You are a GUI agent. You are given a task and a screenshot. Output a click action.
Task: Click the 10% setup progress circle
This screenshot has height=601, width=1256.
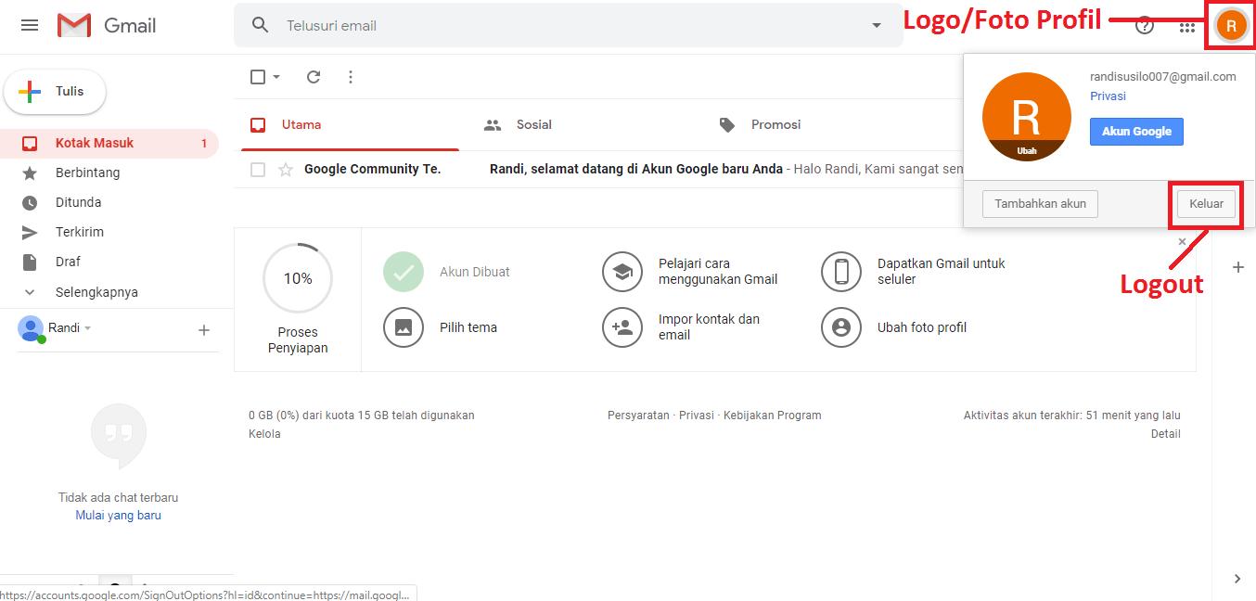click(298, 278)
